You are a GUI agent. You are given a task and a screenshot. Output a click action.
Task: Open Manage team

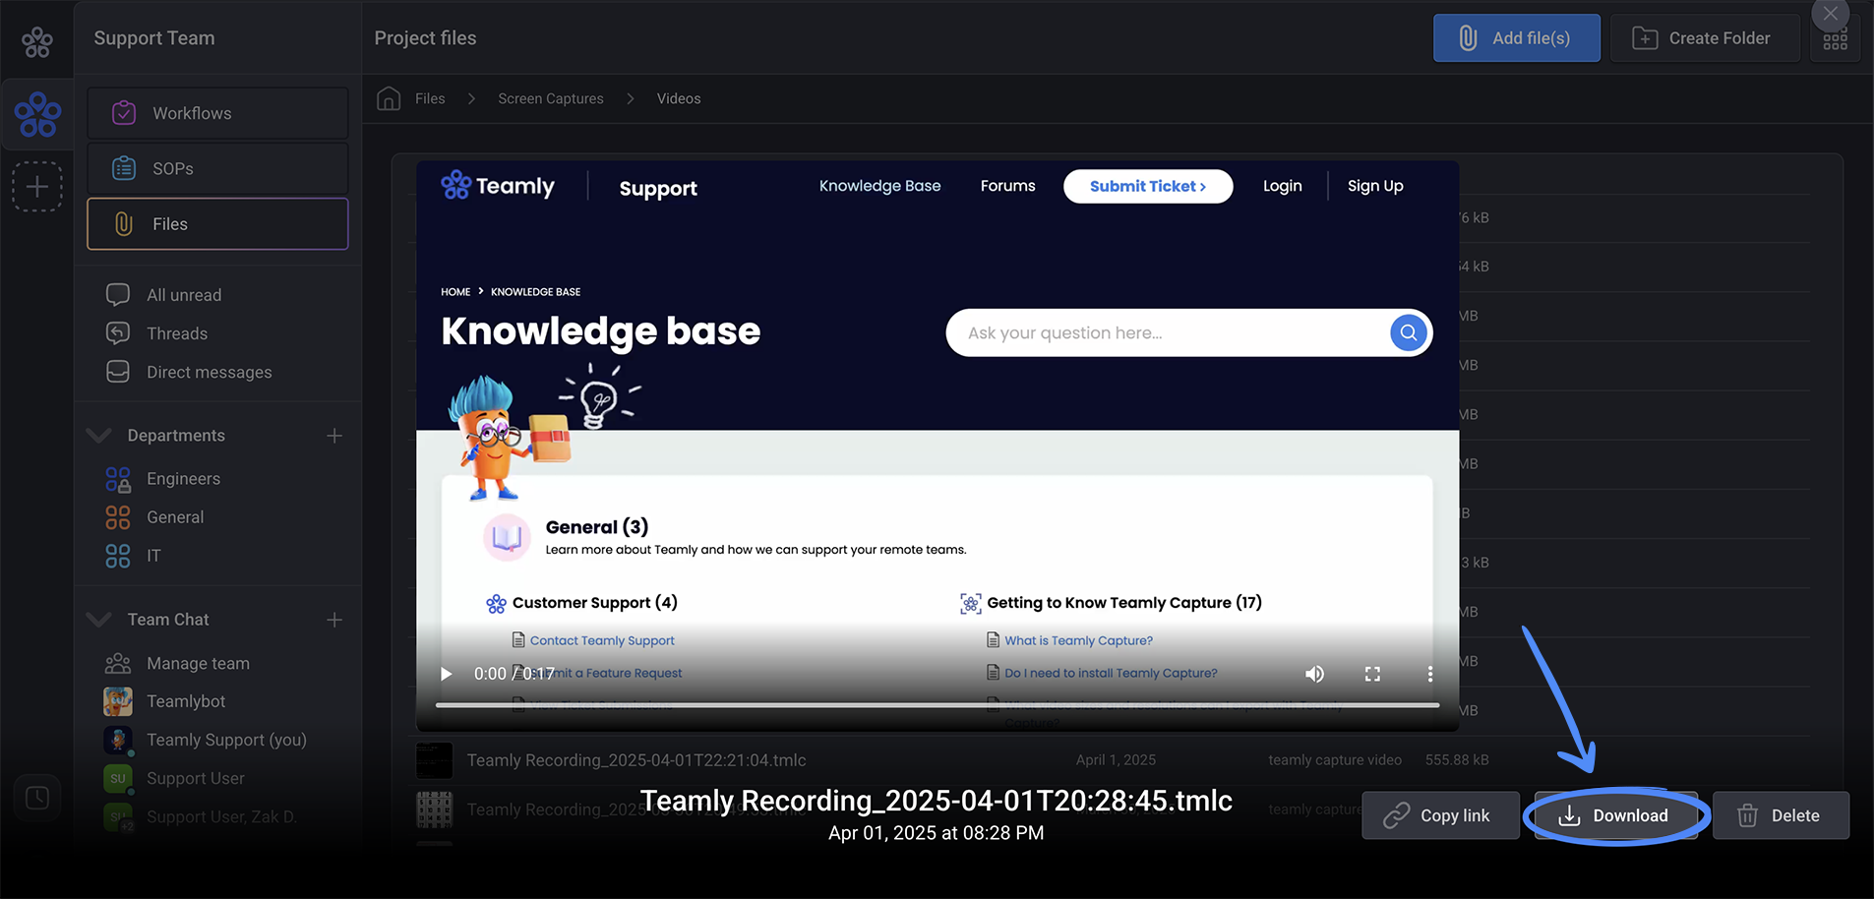(198, 664)
